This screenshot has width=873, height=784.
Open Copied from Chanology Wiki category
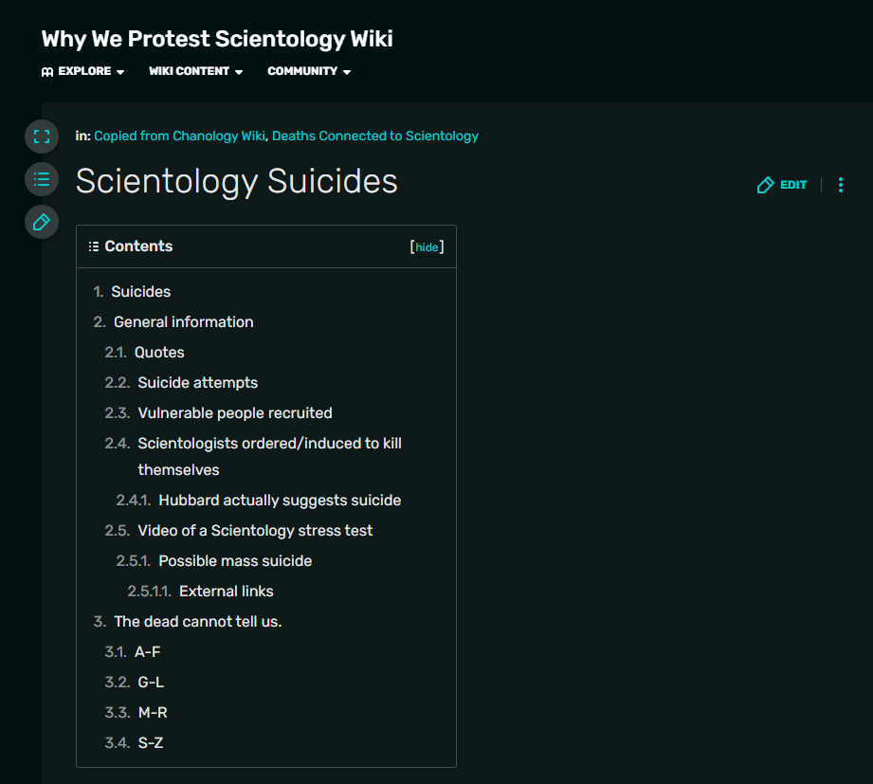(x=179, y=136)
